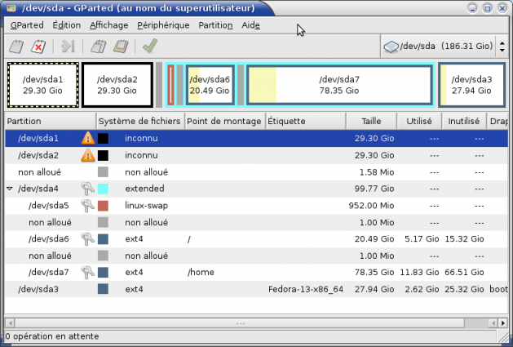Click the device selector up/down arrows

[x=502, y=47]
